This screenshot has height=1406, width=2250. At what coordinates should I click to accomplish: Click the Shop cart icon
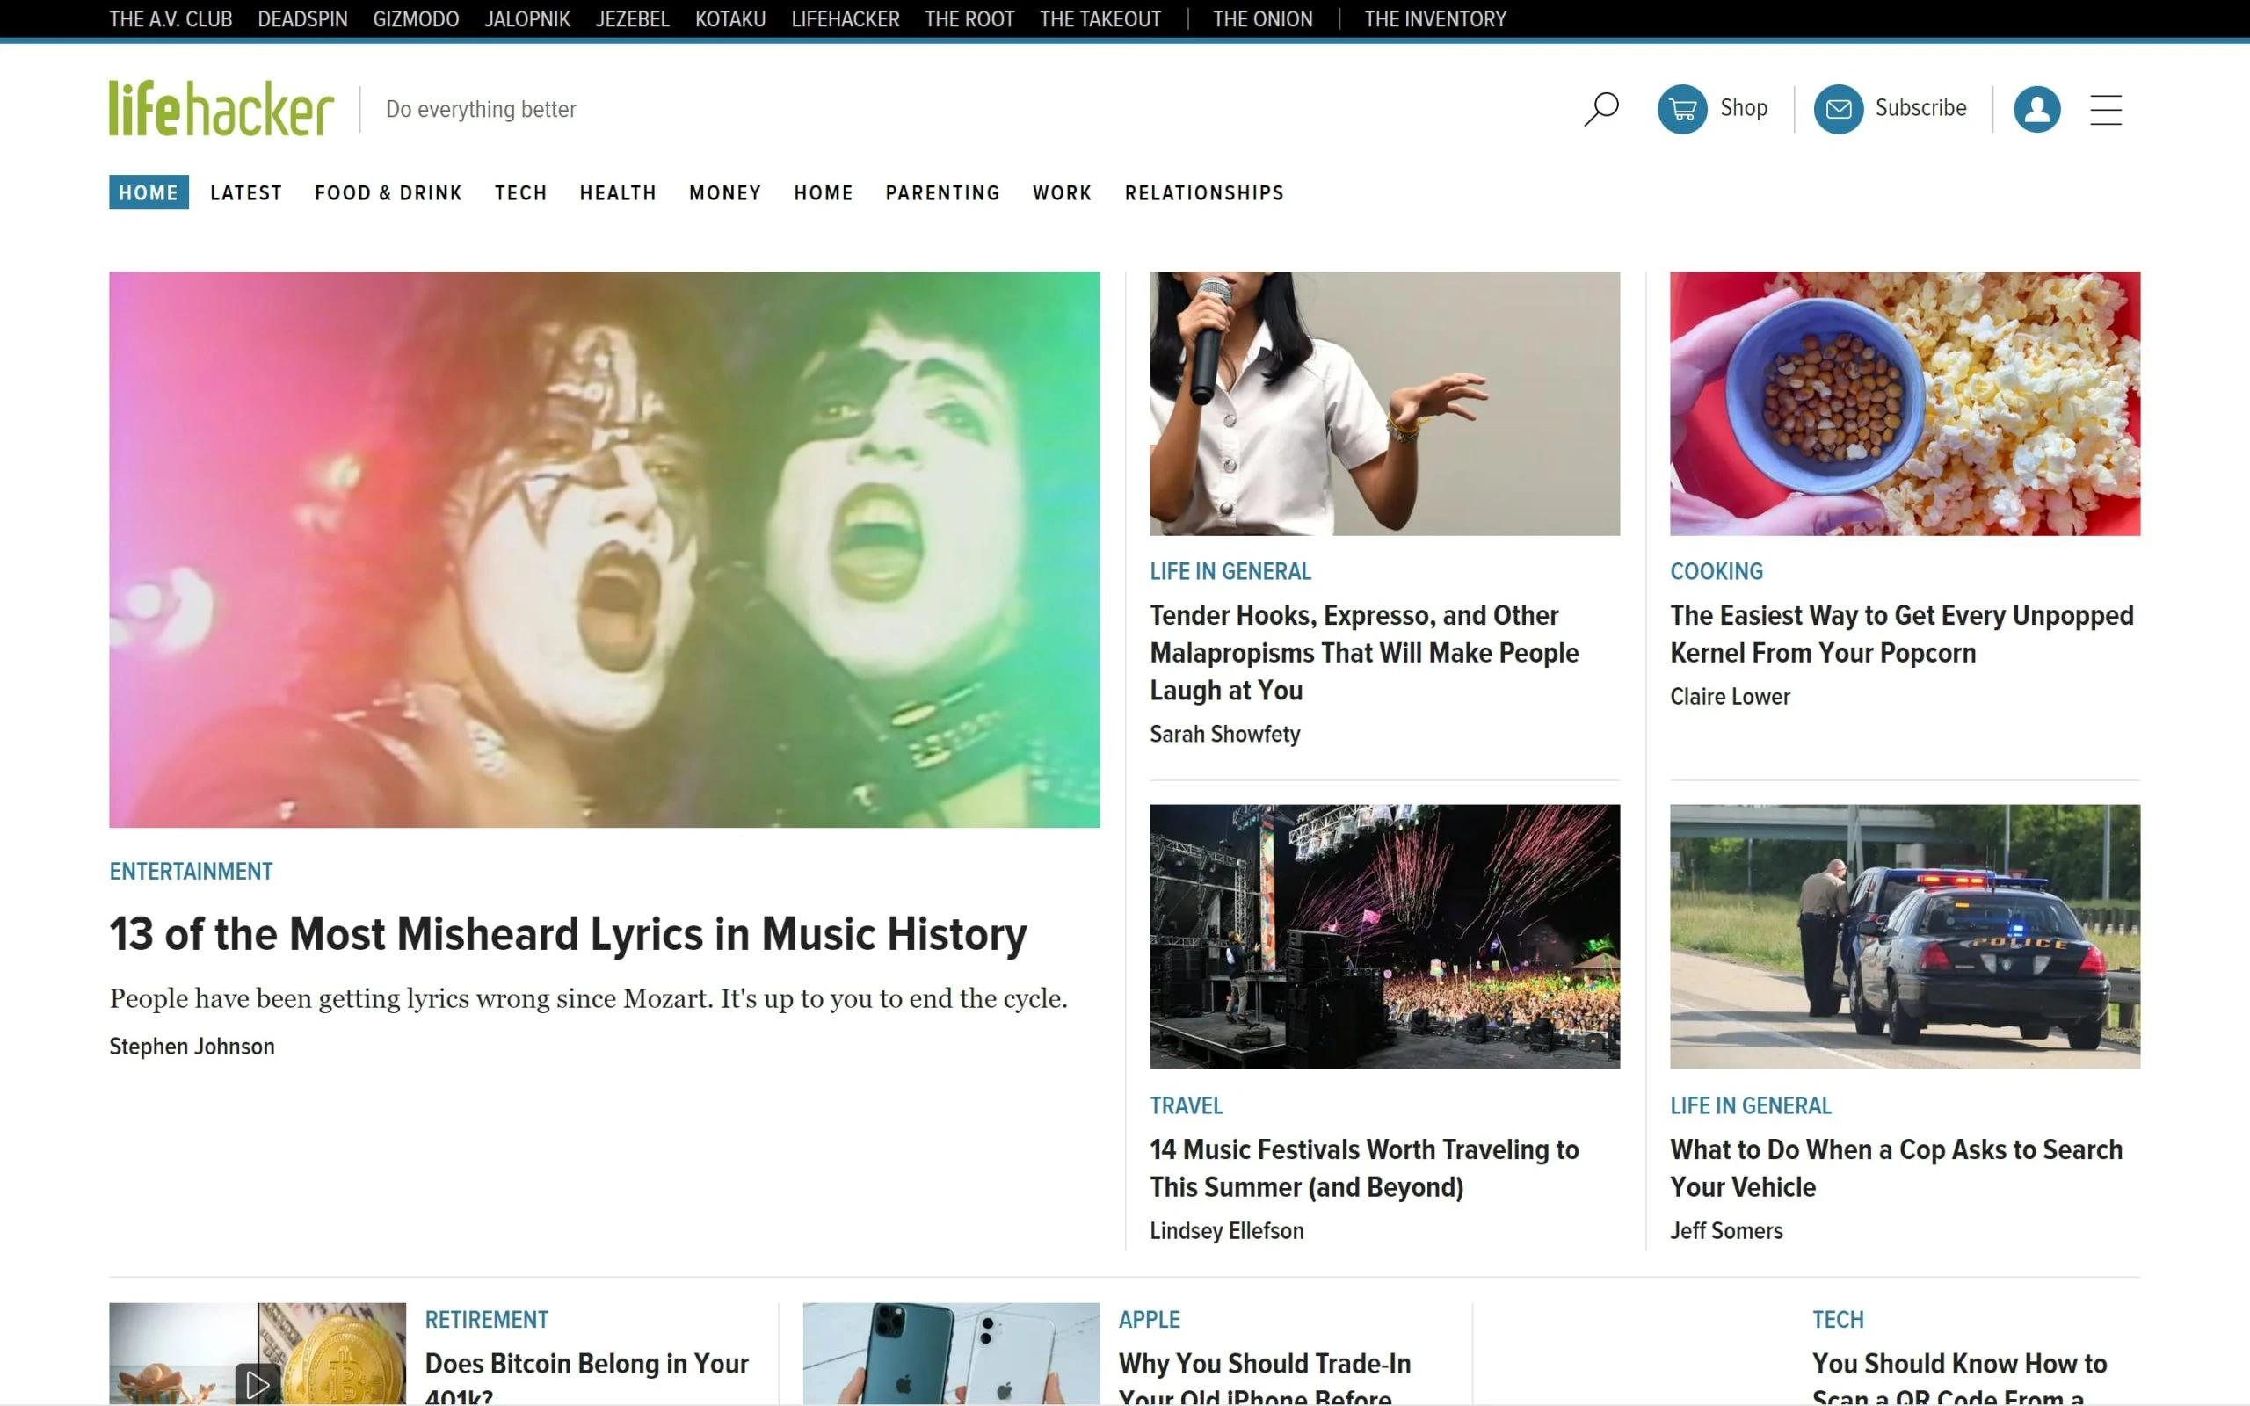1682,109
